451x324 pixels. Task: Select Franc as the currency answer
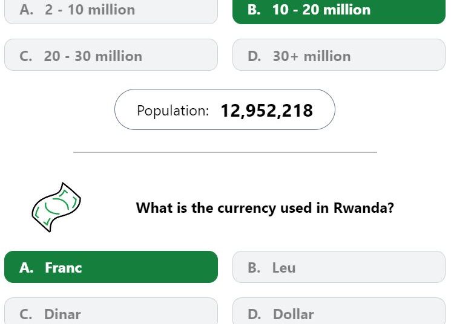tap(111, 267)
